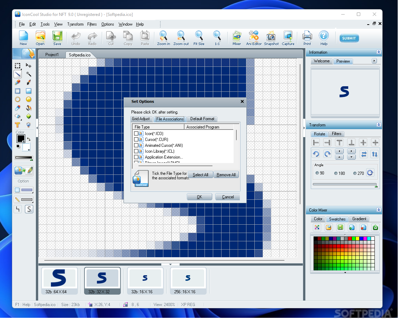Open the Transform menu
The height and width of the screenshot is (323, 398).
point(75,24)
